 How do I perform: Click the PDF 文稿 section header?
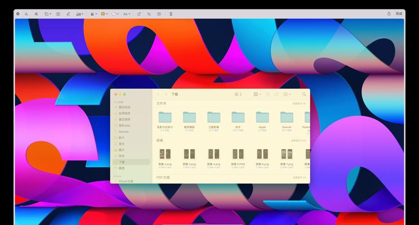pyautogui.click(x=163, y=177)
